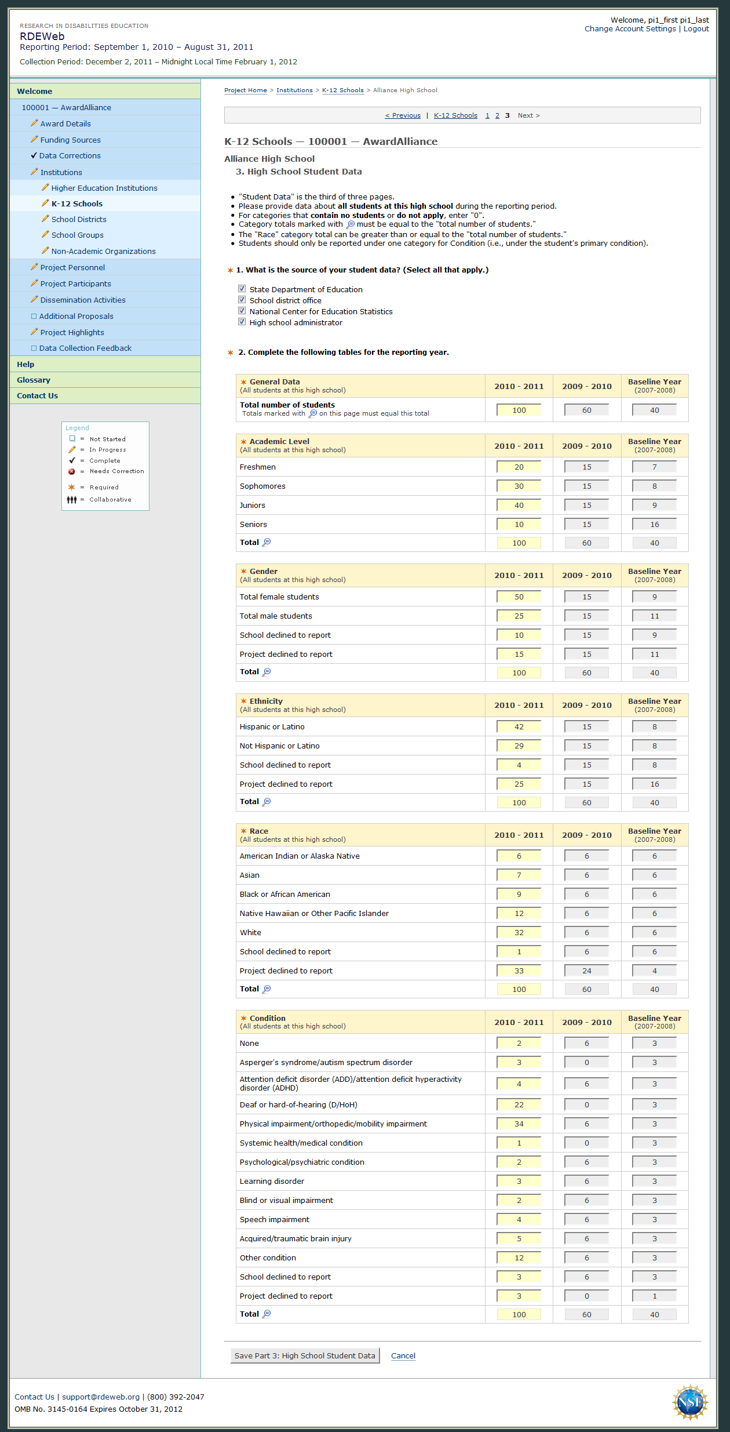The height and width of the screenshot is (1432, 730).
Task: Open Change Account Settings link
Action: tap(630, 29)
